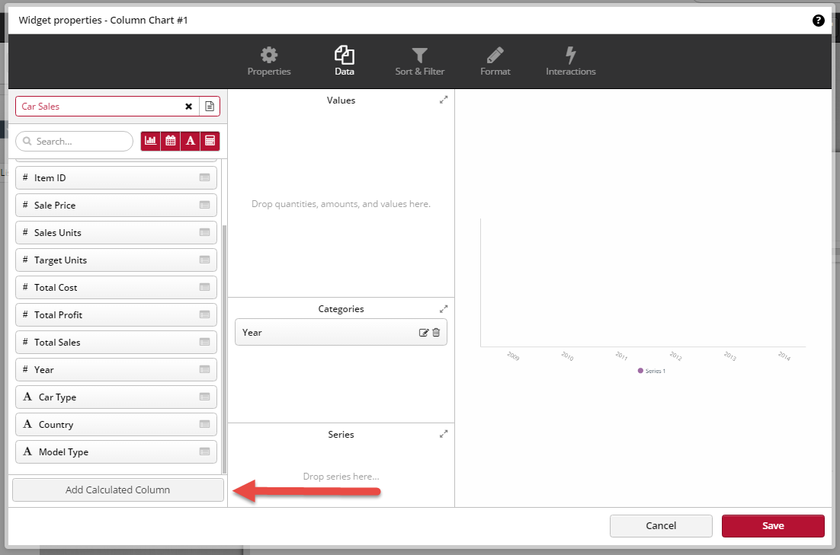Edit the Year category item
Viewport: 840px width, 555px height.
pyautogui.click(x=424, y=333)
